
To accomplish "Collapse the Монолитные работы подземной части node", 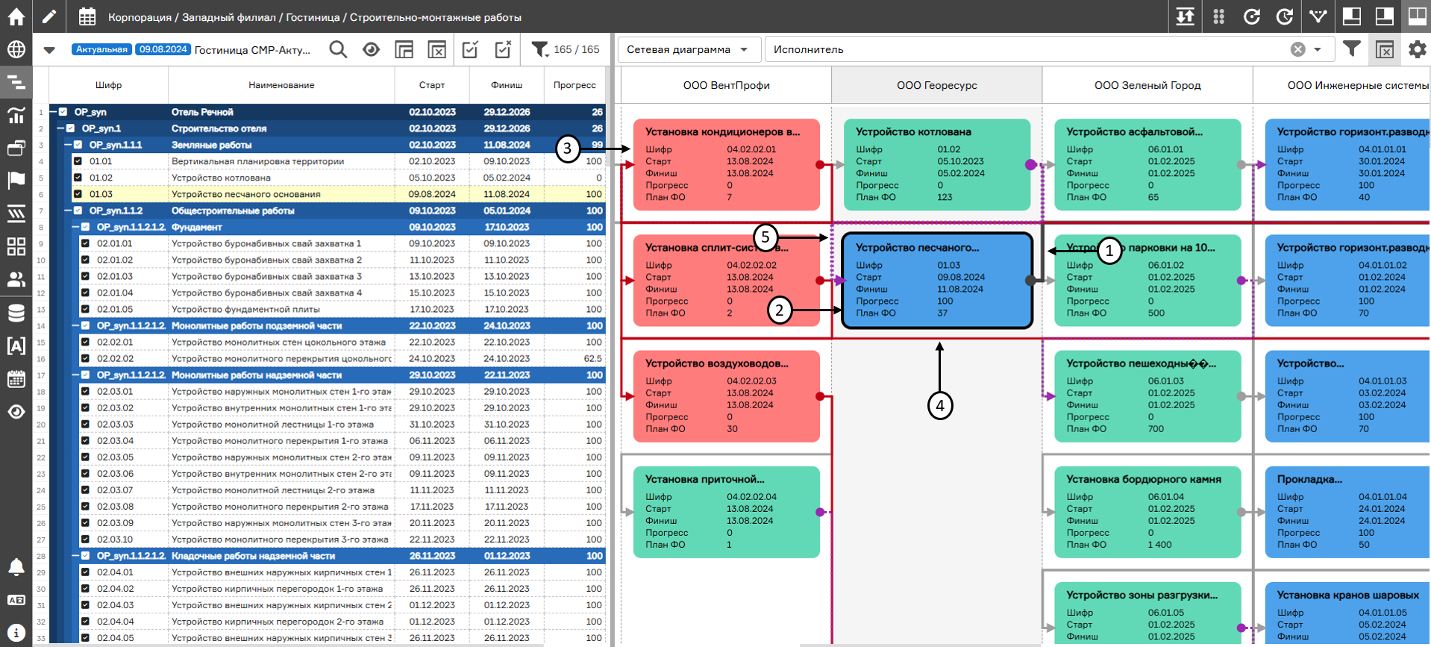I will click(75, 325).
